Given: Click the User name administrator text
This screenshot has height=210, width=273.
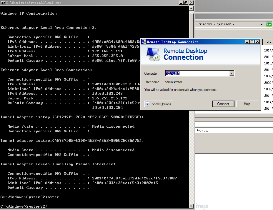Looking at the screenshot, I should (173, 82).
